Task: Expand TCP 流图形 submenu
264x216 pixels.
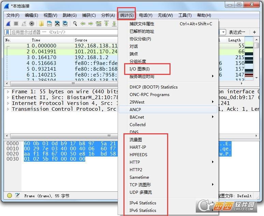Action: point(168,185)
